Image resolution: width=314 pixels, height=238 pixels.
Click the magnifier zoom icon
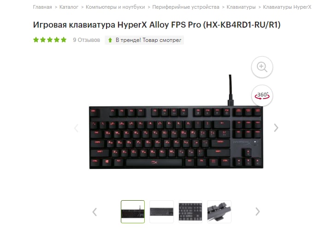262,67
